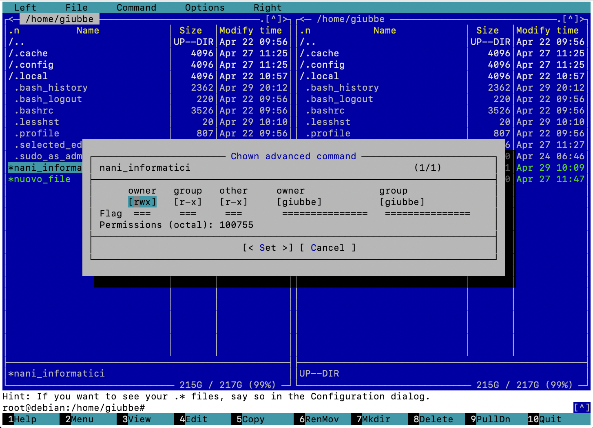
Task: Click octal permissions value 100755
Action: pyautogui.click(x=236, y=225)
